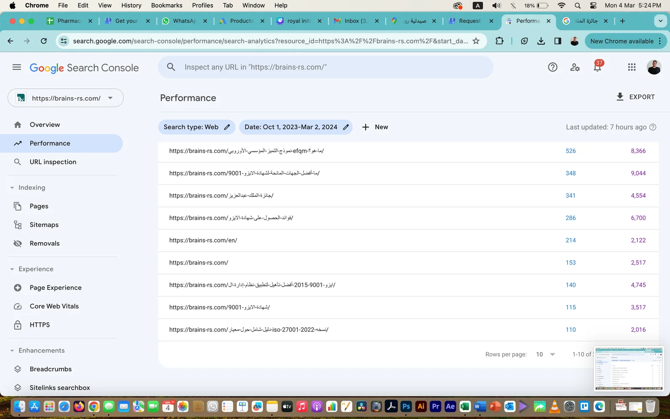670x419 pixels.
Task: Click the users and settings icon
Action: (x=575, y=67)
